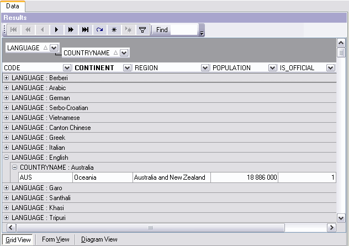
Task: Go to next record with play arrow
Action: 56,30
